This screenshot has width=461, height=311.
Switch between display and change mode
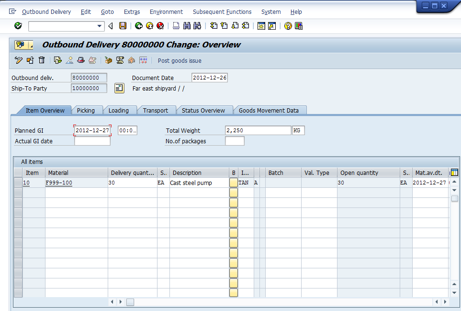[19, 60]
